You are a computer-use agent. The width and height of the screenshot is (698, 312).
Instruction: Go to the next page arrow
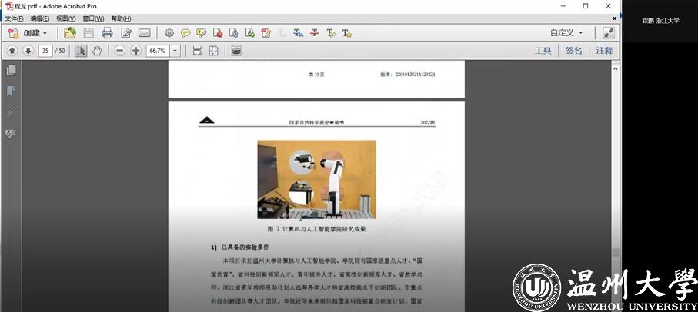[x=28, y=51]
